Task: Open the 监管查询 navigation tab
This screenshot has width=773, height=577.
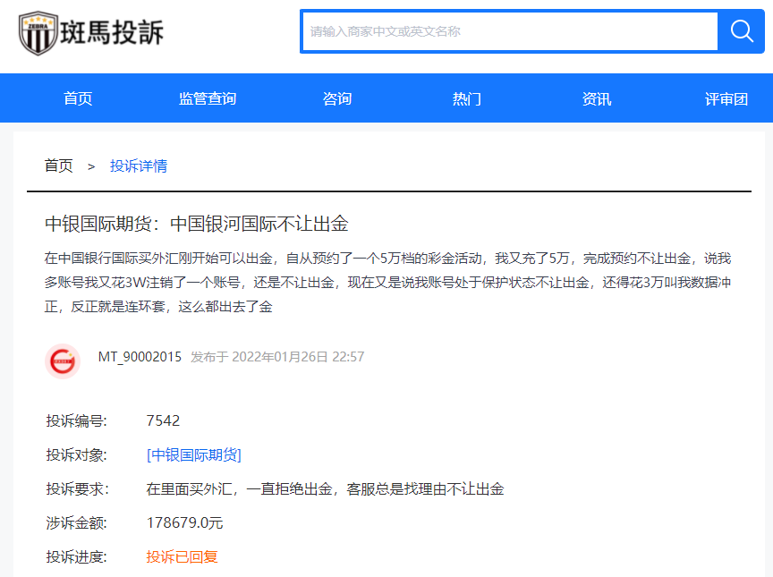Action: [207, 98]
